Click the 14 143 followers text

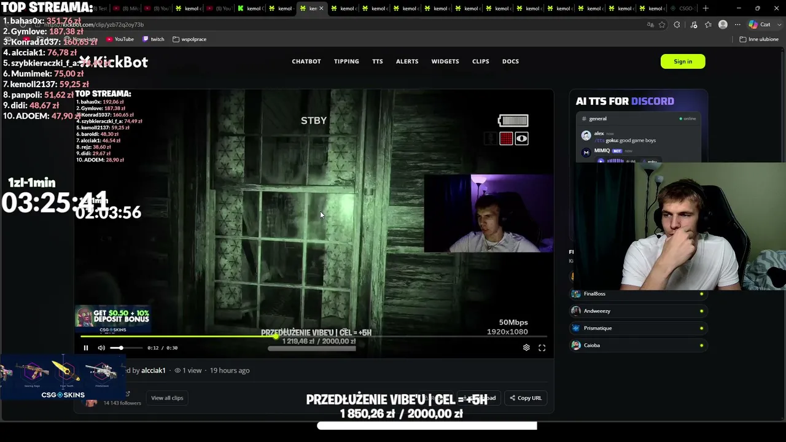tap(122, 403)
